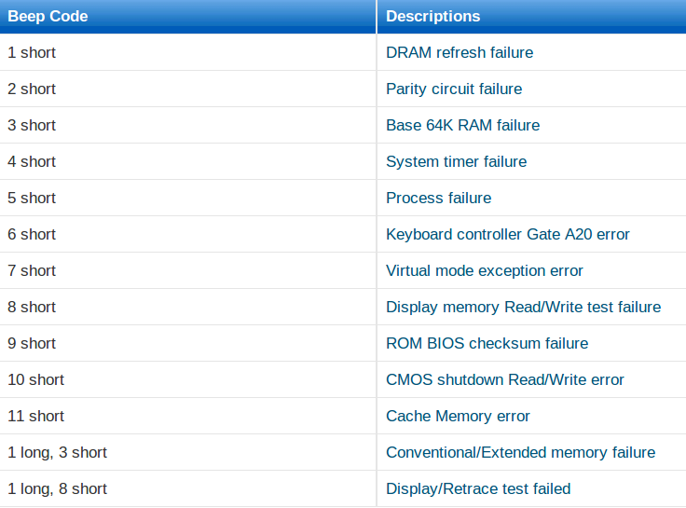Viewport: 686px width, 508px height.
Task: Click 'ROM BIOS checksum failure' description
Action: pos(487,343)
